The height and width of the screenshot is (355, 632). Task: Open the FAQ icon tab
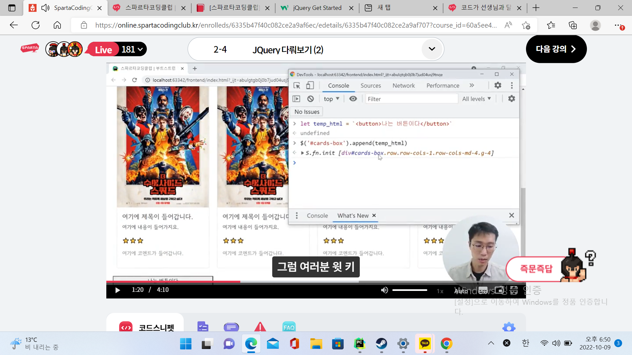click(289, 327)
